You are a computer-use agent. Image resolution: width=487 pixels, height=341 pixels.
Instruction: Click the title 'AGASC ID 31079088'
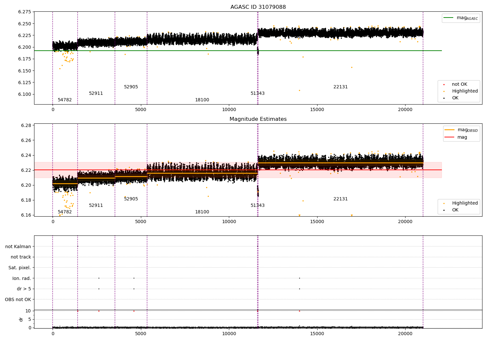point(258,7)
